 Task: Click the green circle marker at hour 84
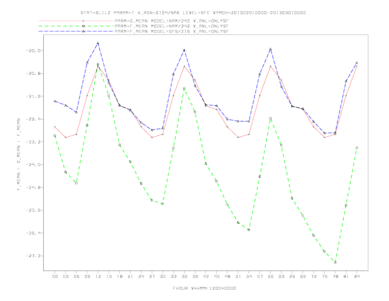pyautogui.click(x=357, y=148)
